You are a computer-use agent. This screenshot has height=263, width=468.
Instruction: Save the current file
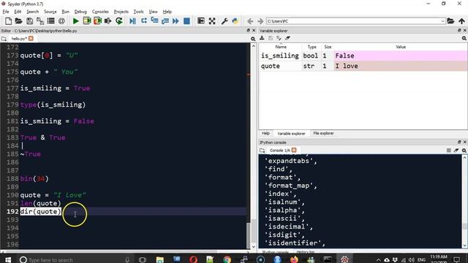(x=29, y=21)
